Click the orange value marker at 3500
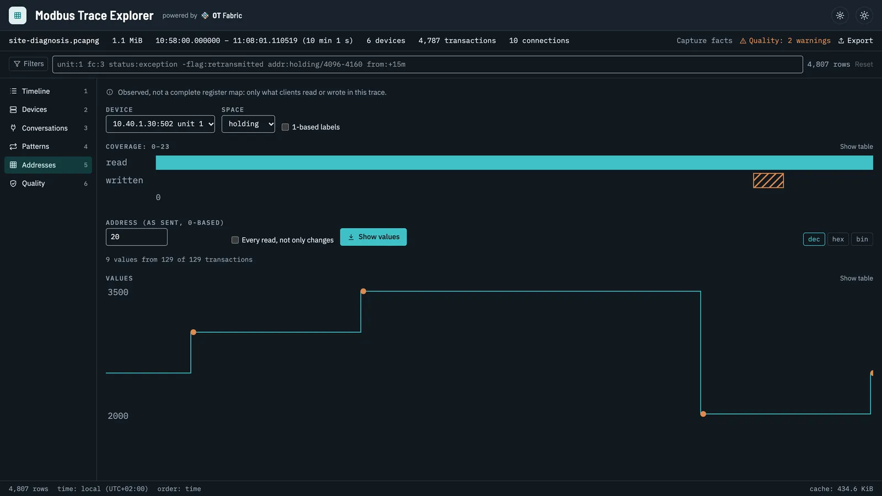Screen dimensions: 882x496 tap(363, 291)
